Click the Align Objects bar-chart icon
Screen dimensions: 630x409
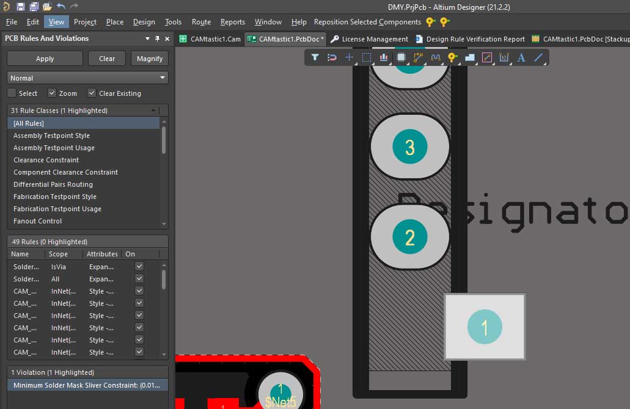tap(384, 57)
